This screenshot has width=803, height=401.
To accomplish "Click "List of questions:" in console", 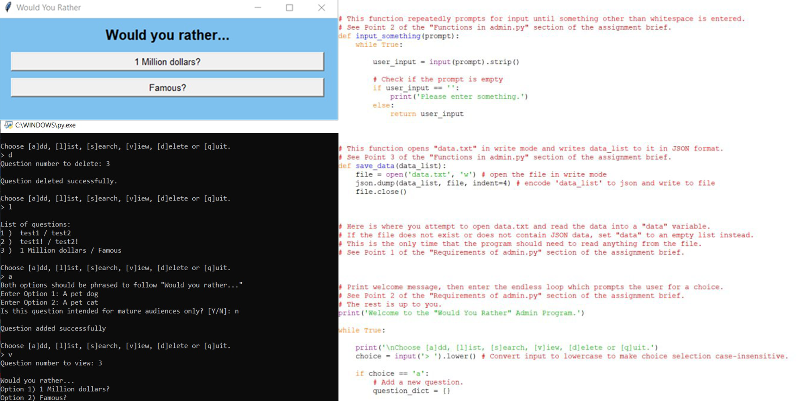I will click(x=35, y=224).
